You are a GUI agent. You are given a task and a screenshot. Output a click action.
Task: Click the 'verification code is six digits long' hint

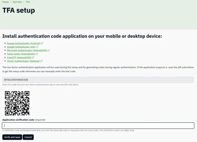tap(68, 130)
